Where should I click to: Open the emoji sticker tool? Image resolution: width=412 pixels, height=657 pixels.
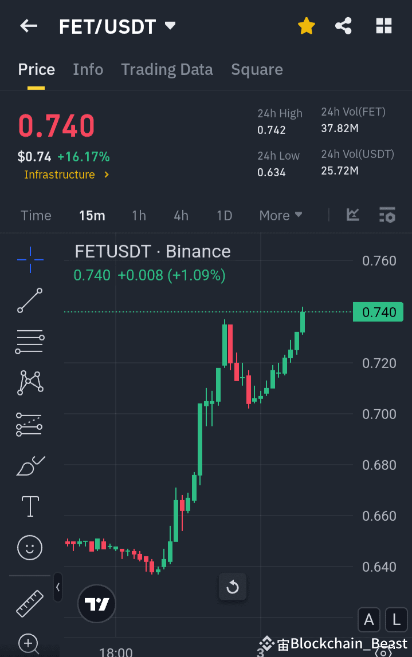tap(30, 548)
